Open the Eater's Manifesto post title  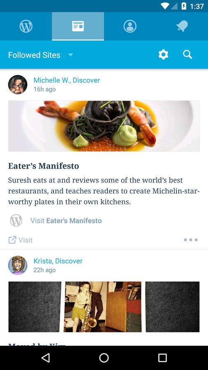point(44,166)
